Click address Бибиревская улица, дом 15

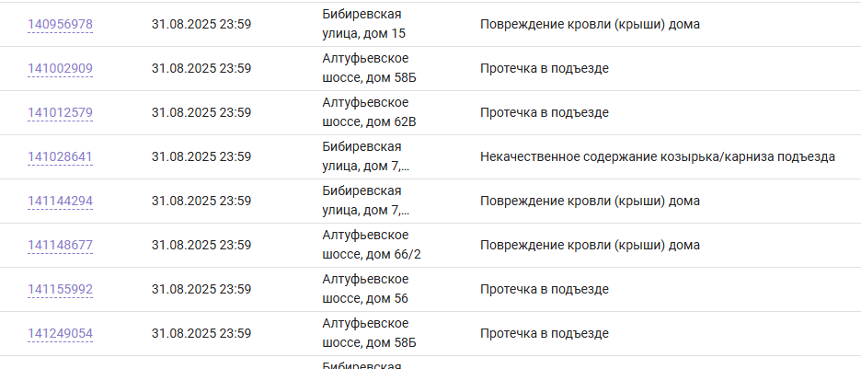click(x=363, y=24)
